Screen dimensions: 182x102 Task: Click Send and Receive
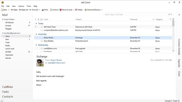[92, 10]
